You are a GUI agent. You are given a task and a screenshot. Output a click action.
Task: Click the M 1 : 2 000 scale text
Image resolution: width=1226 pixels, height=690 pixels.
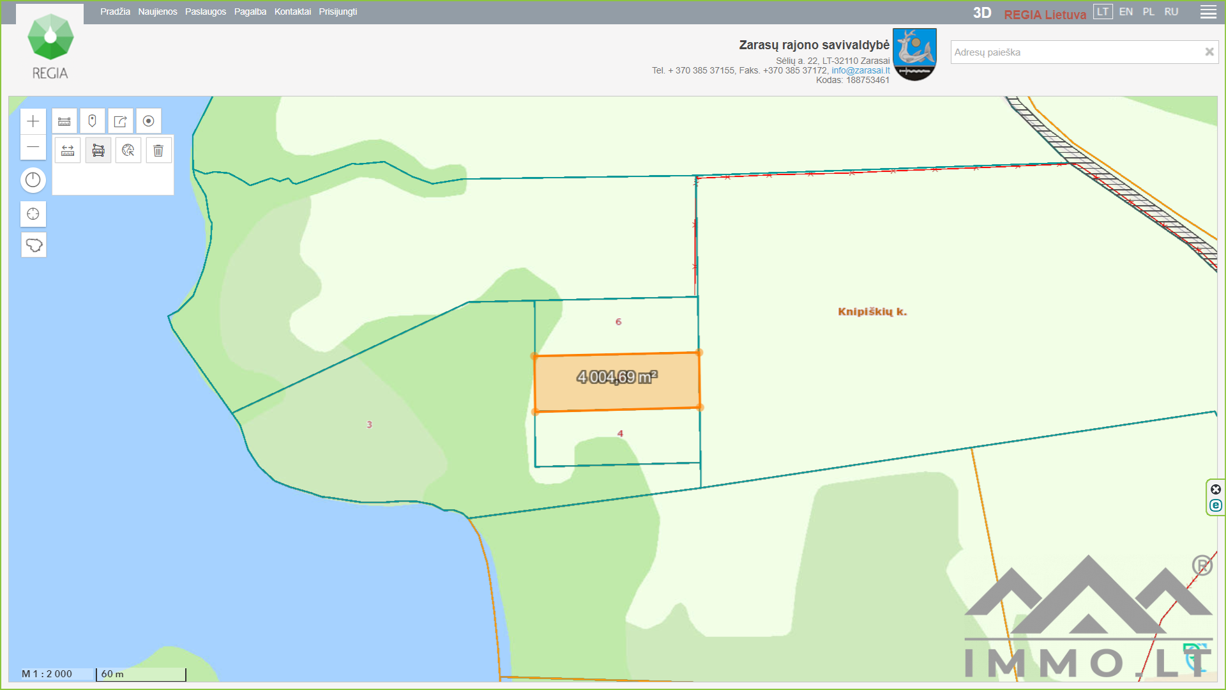pyautogui.click(x=47, y=673)
